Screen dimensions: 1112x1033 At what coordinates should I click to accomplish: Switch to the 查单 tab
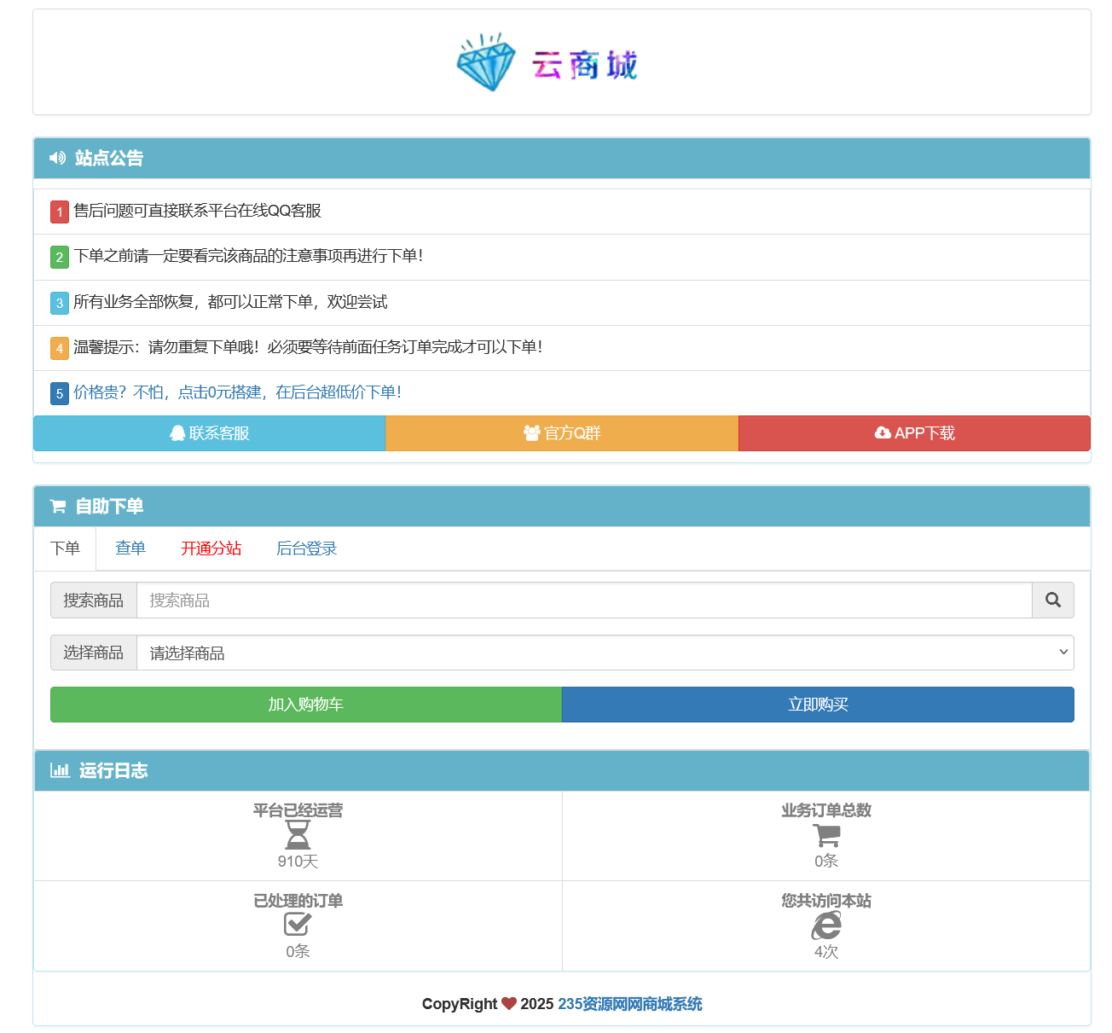pos(130,548)
